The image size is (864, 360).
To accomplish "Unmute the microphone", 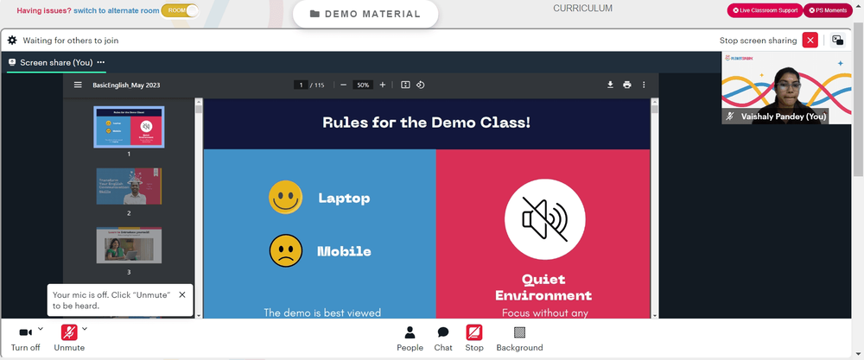I will pyautogui.click(x=69, y=338).
